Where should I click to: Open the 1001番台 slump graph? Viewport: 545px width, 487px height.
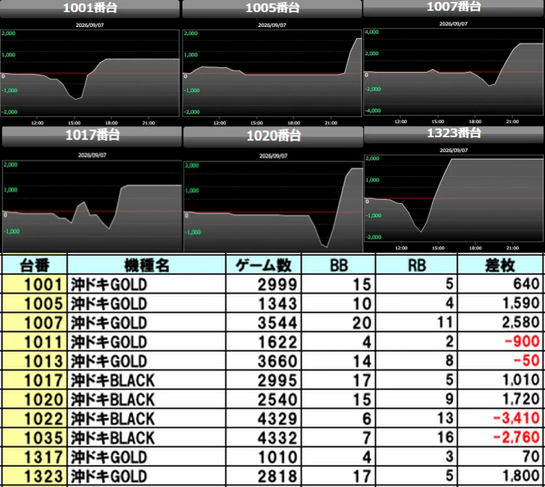coord(90,74)
